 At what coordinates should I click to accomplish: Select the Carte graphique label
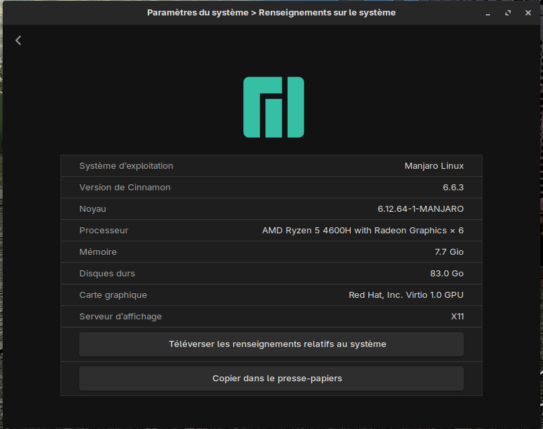point(113,295)
